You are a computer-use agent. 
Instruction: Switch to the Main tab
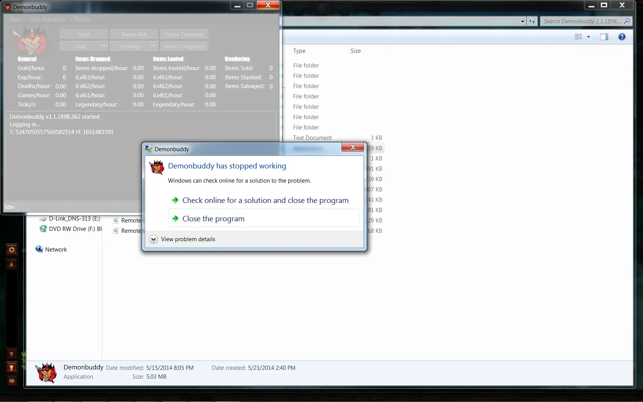pos(16,19)
